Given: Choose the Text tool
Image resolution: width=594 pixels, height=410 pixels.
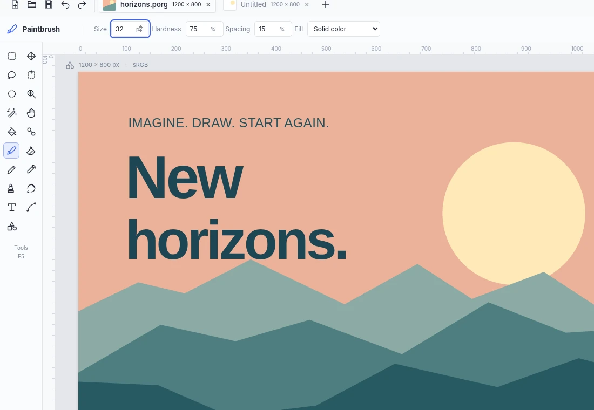Looking at the screenshot, I should (12, 208).
